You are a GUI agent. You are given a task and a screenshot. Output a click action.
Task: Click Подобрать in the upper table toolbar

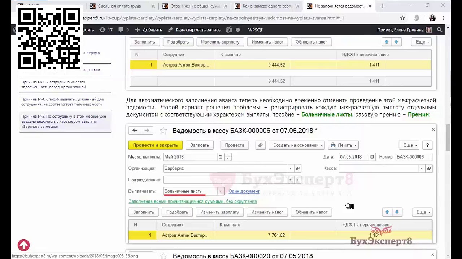pos(178,42)
